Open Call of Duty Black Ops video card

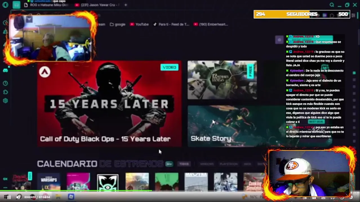click(x=110, y=104)
